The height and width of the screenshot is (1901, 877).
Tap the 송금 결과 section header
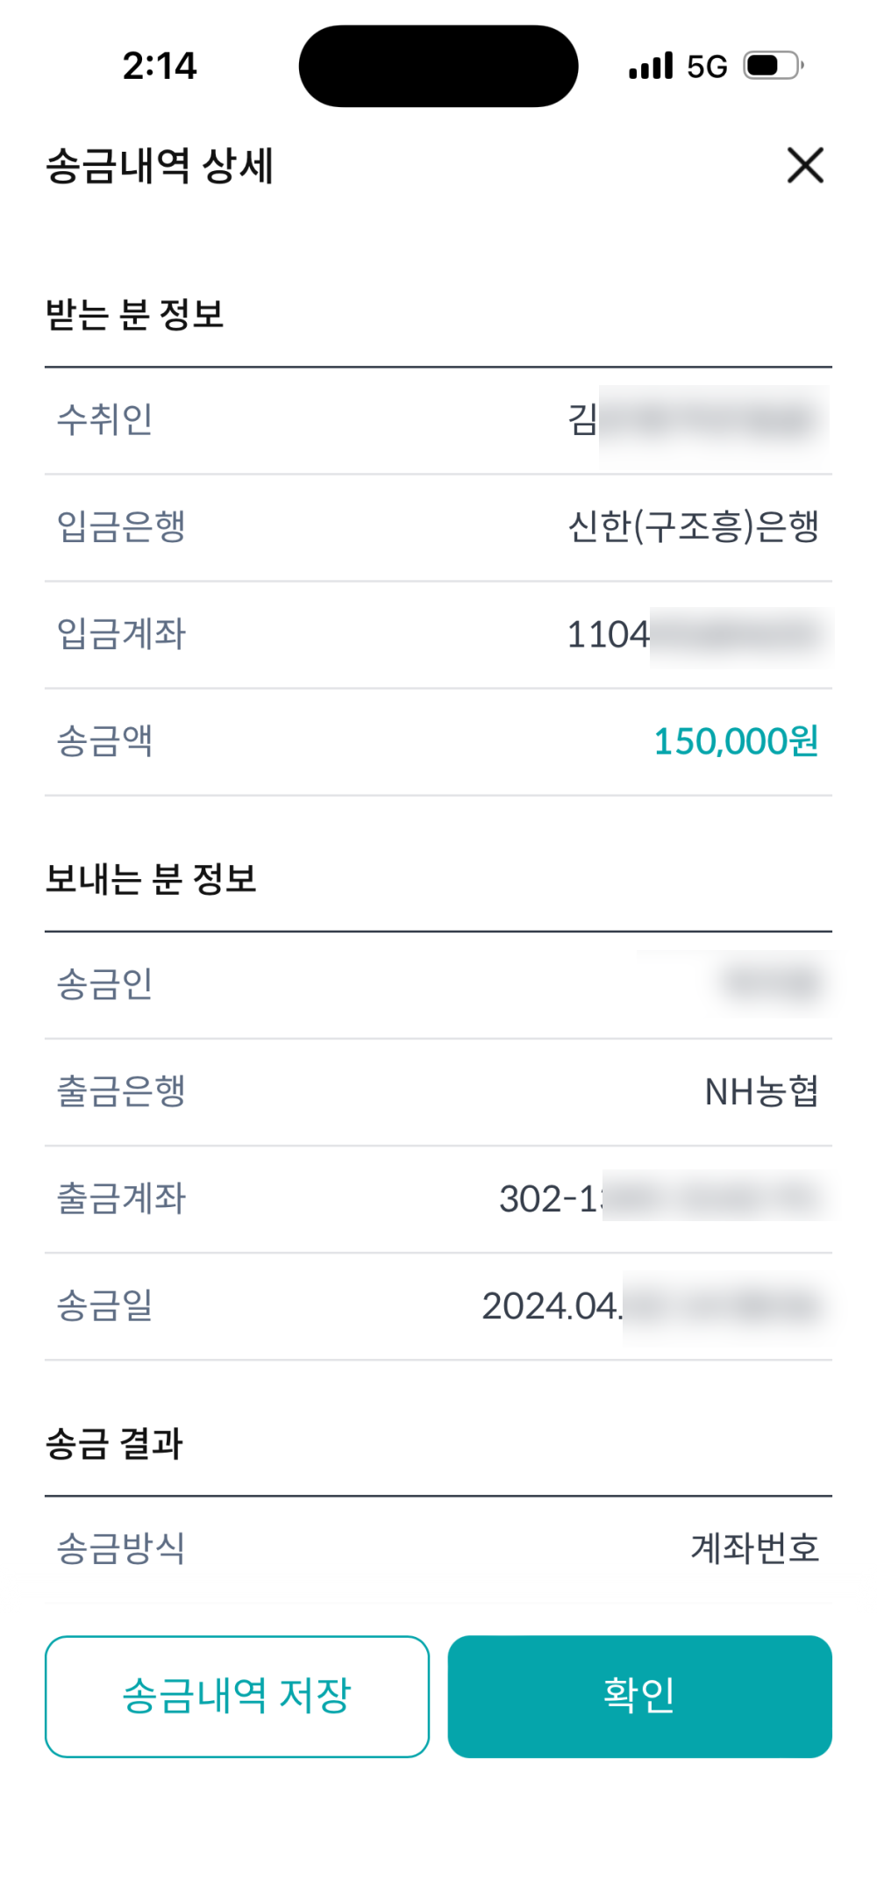[114, 1443]
